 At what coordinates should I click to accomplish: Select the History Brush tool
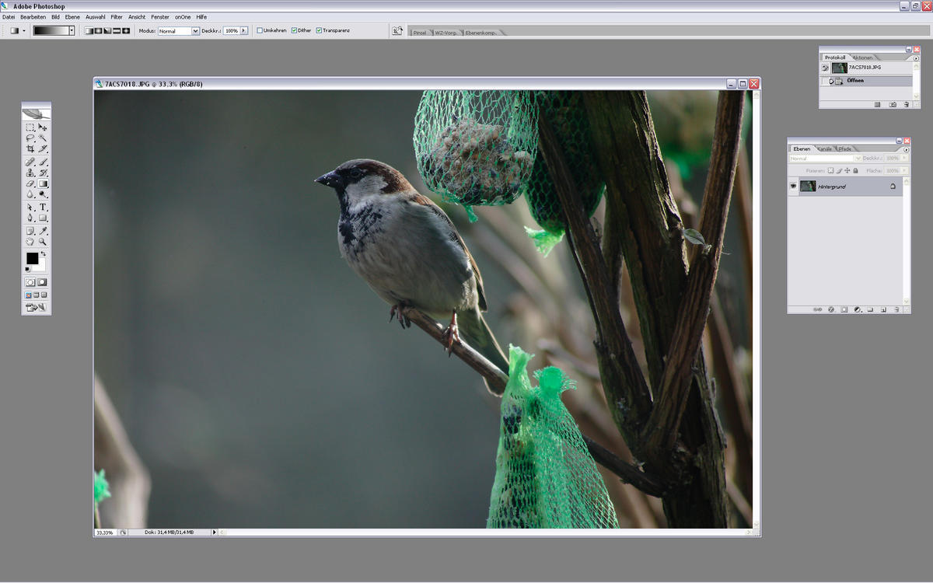pos(43,173)
